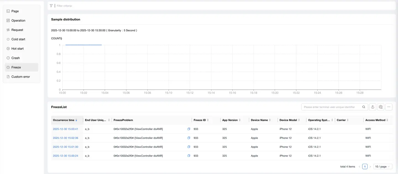
Task: Open the 10 / page size dropdown
Action: (383, 167)
